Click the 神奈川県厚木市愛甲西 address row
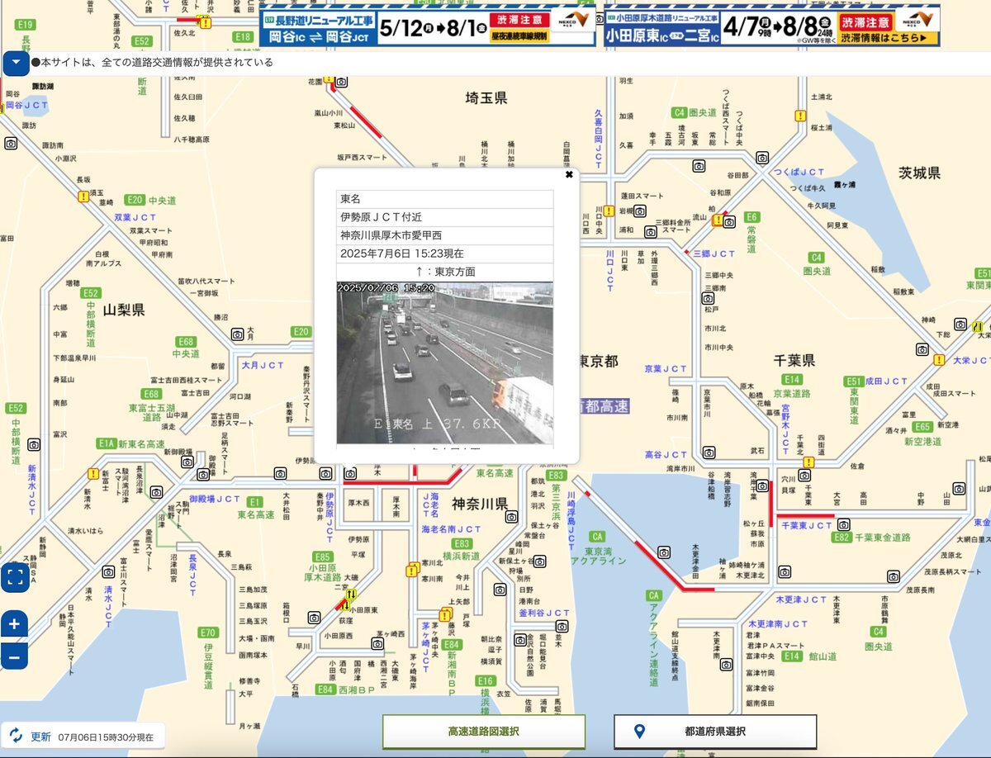 click(x=445, y=235)
